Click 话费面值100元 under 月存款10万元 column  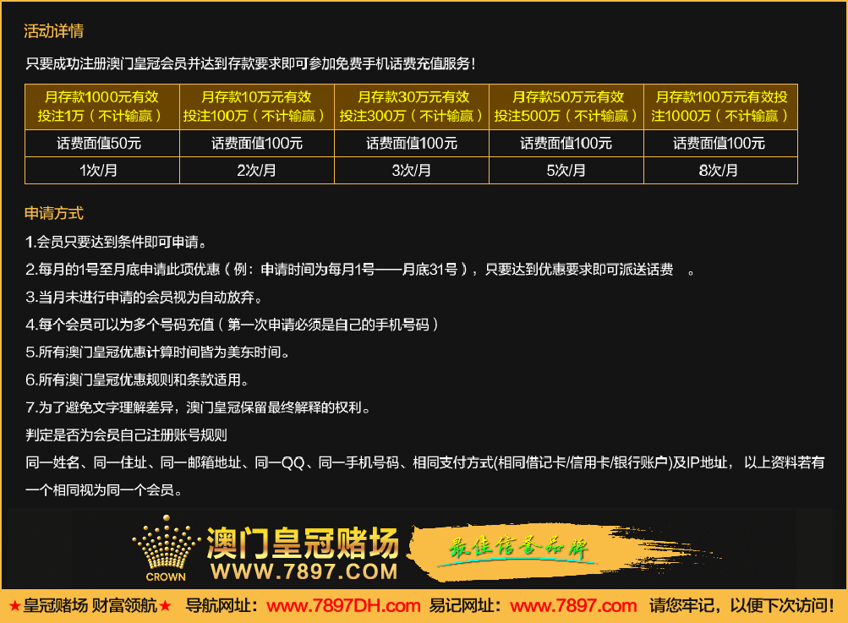click(257, 144)
